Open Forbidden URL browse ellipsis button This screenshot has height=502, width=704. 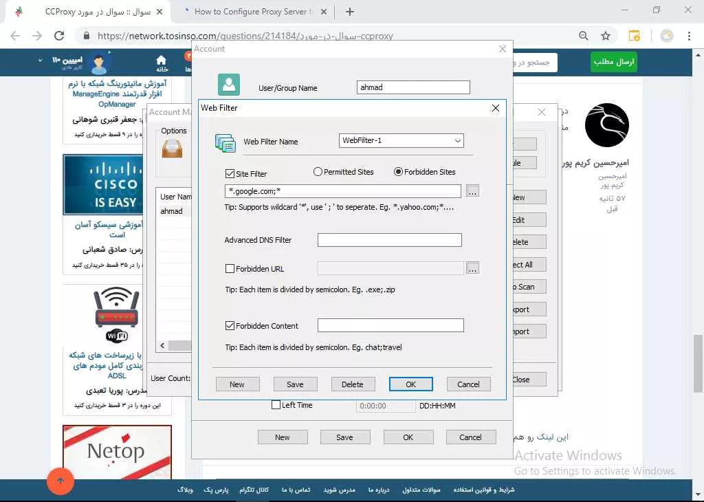click(473, 268)
